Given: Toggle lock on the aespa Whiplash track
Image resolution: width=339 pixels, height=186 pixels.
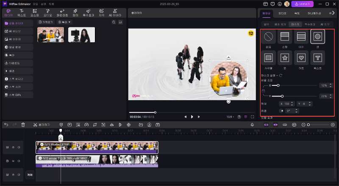Looking at the screenshot, I should [7, 161].
